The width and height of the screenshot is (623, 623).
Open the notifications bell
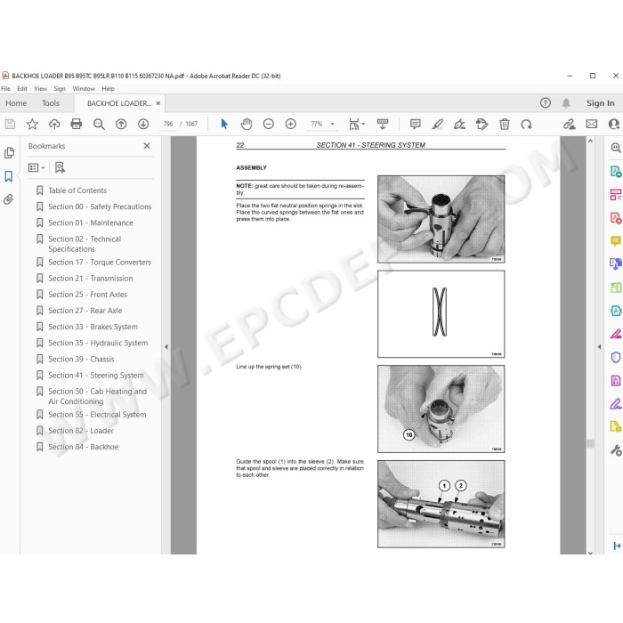(x=566, y=103)
